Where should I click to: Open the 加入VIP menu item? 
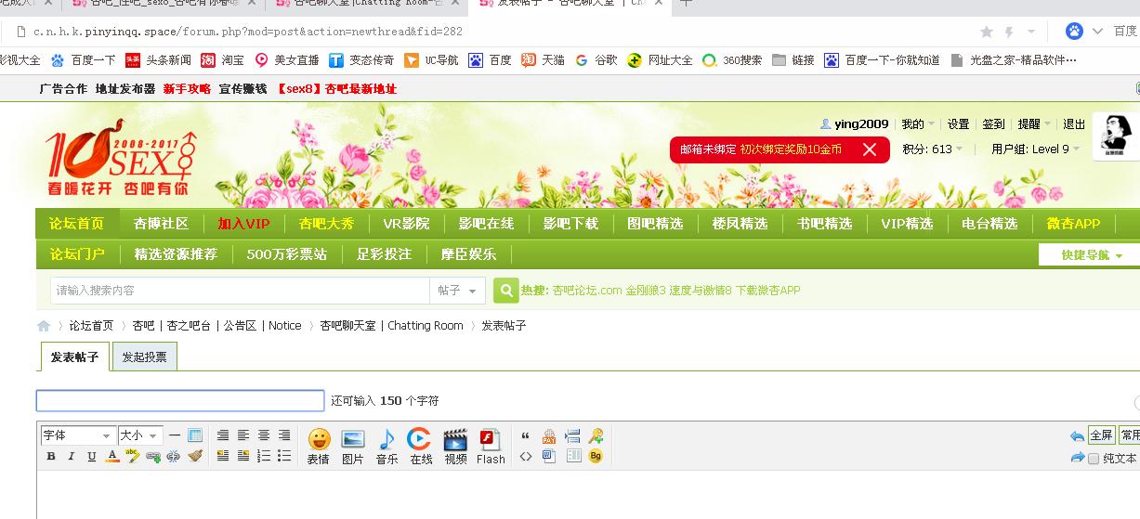coord(243,224)
